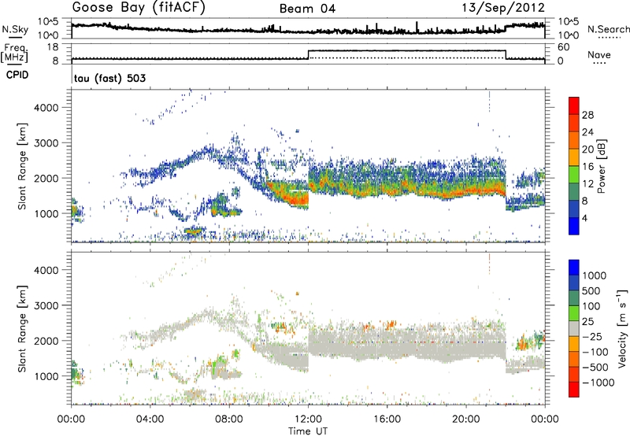Click the "500" label on Velocity colorbar
The width and height of the screenshot is (630, 436).
[591, 291]
